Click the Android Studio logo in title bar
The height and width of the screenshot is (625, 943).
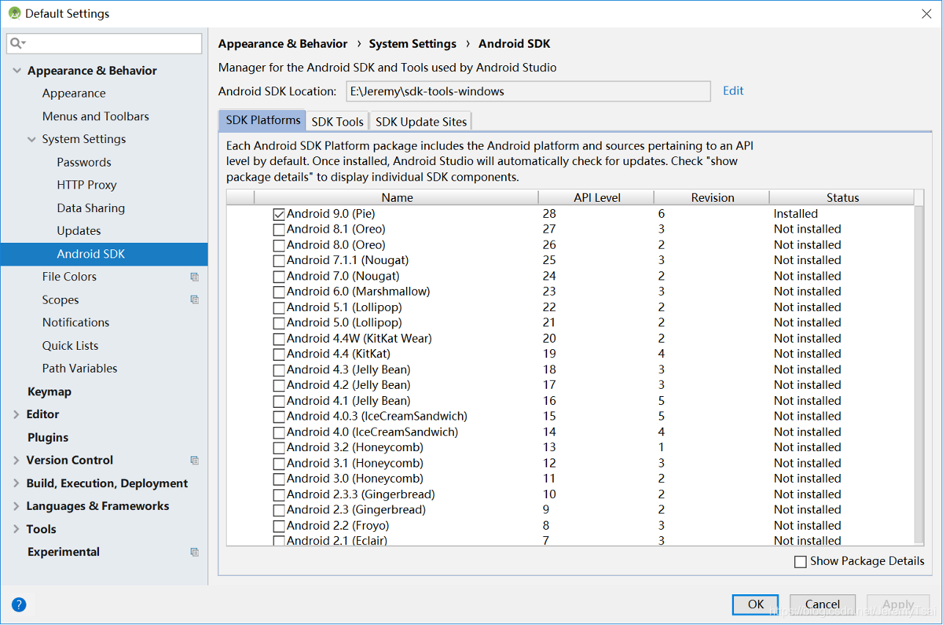point(14,13)
